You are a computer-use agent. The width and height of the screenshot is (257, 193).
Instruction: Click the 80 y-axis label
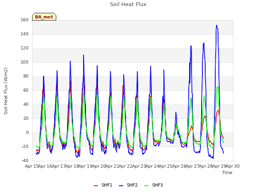coord(26,76)
